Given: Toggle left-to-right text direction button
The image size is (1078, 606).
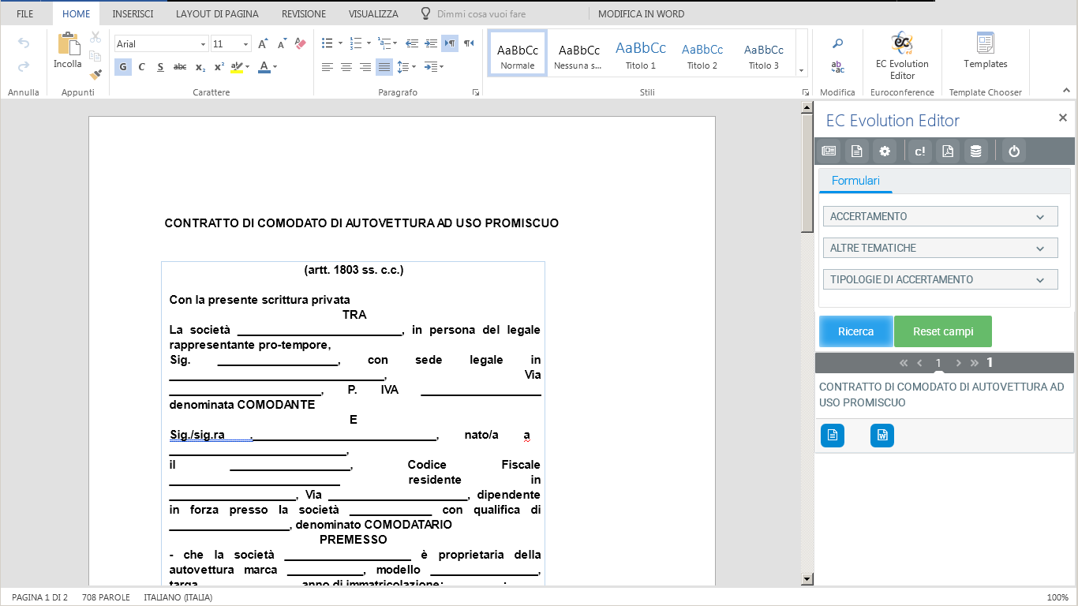Looking at the screenshot, I should coord(450,43).
